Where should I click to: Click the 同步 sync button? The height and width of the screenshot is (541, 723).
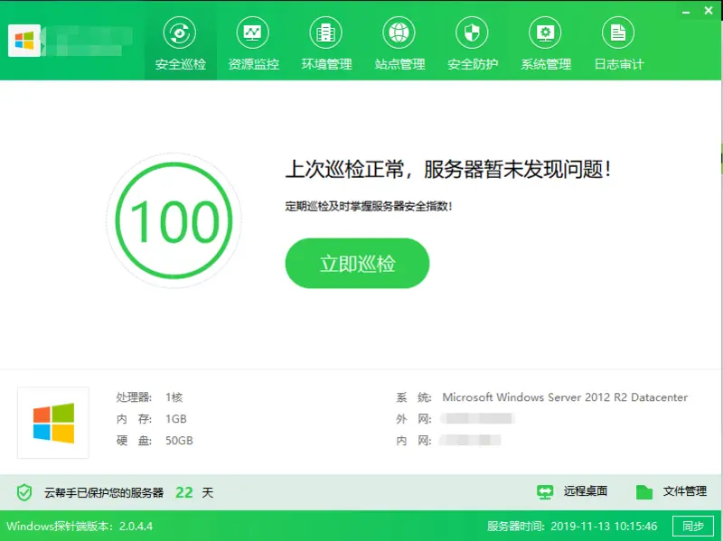tap(696, 525)
